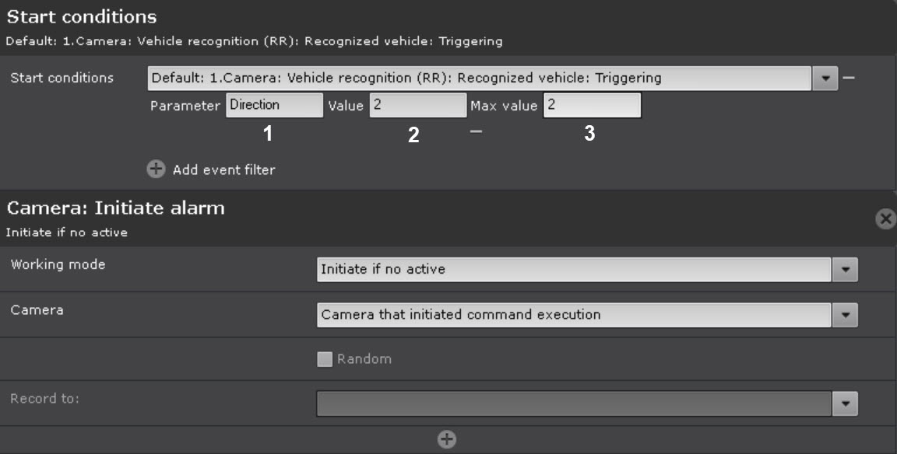Select the Max value input field

(x=592, y=106)
